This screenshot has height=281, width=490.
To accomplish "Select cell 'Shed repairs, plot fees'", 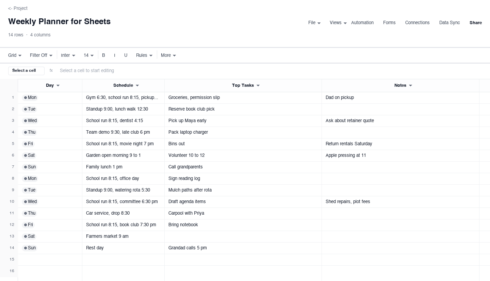I will (x=401, y=202).
